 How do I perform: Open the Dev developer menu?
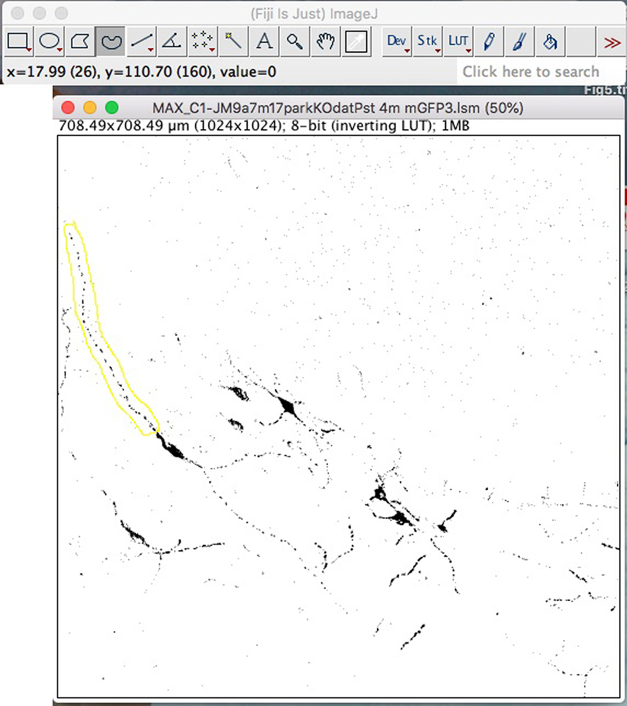tap(397, 41)
